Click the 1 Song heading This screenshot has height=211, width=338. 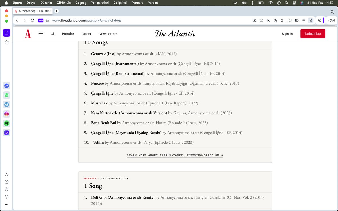click(x=93, y=186)
